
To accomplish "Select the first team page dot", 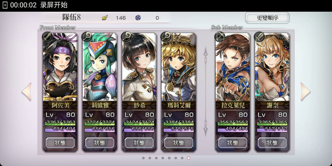I will [143, 158].
